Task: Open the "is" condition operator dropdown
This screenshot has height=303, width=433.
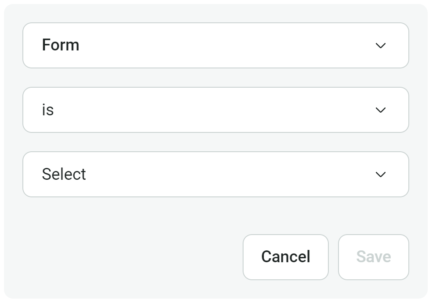Action: (215, 110)
